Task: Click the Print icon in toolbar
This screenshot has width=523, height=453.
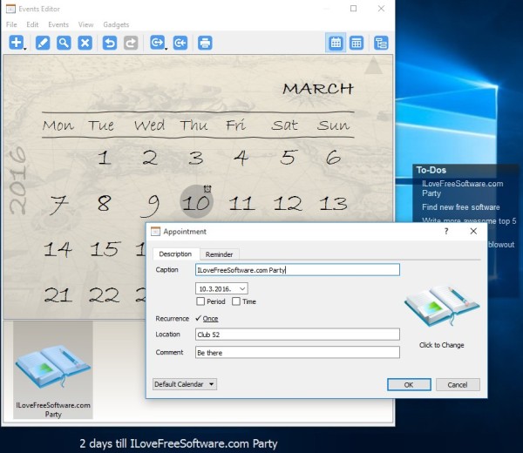Action: click(205, 43)
